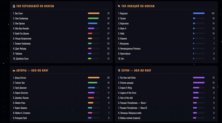
Task: Click the purple bar for Ученик джедая
Action: click(x=199, y=83)
